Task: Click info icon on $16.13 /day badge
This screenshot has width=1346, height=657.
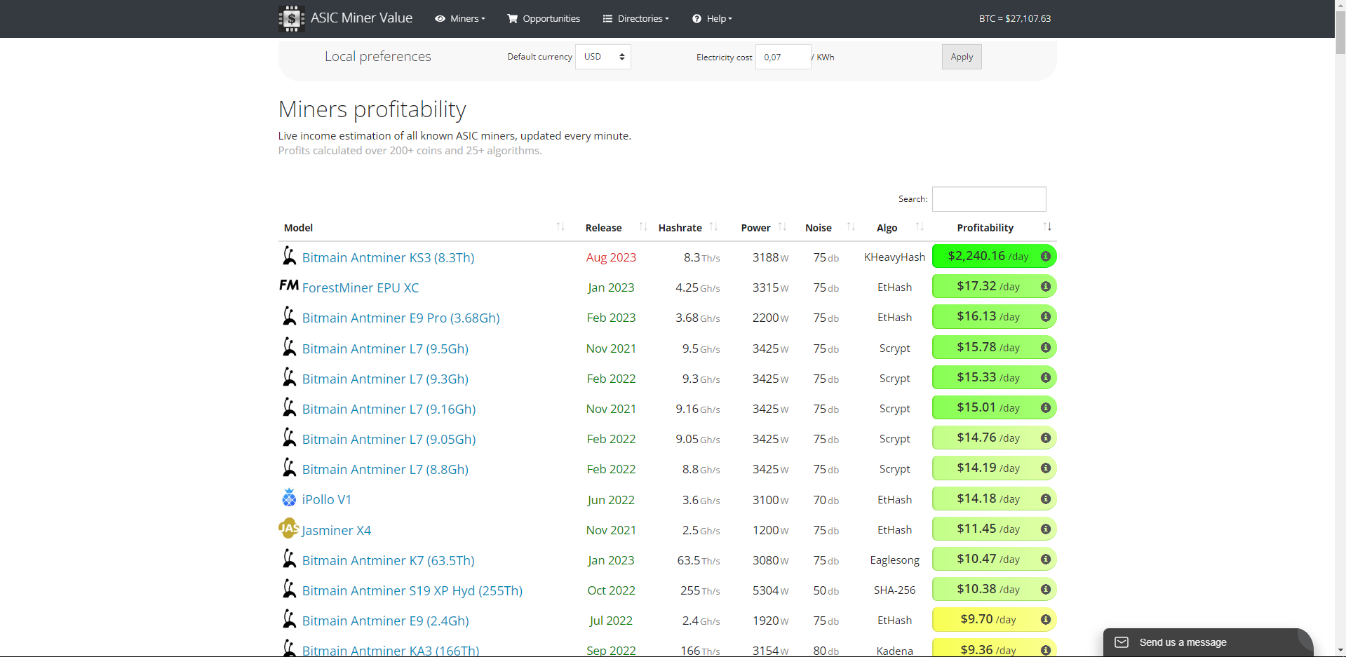Action: click(1045, 317)
